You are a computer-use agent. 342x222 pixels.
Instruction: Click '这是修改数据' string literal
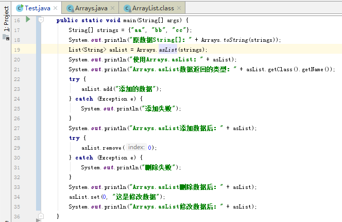pyautogui.click(x=137, y=197)
